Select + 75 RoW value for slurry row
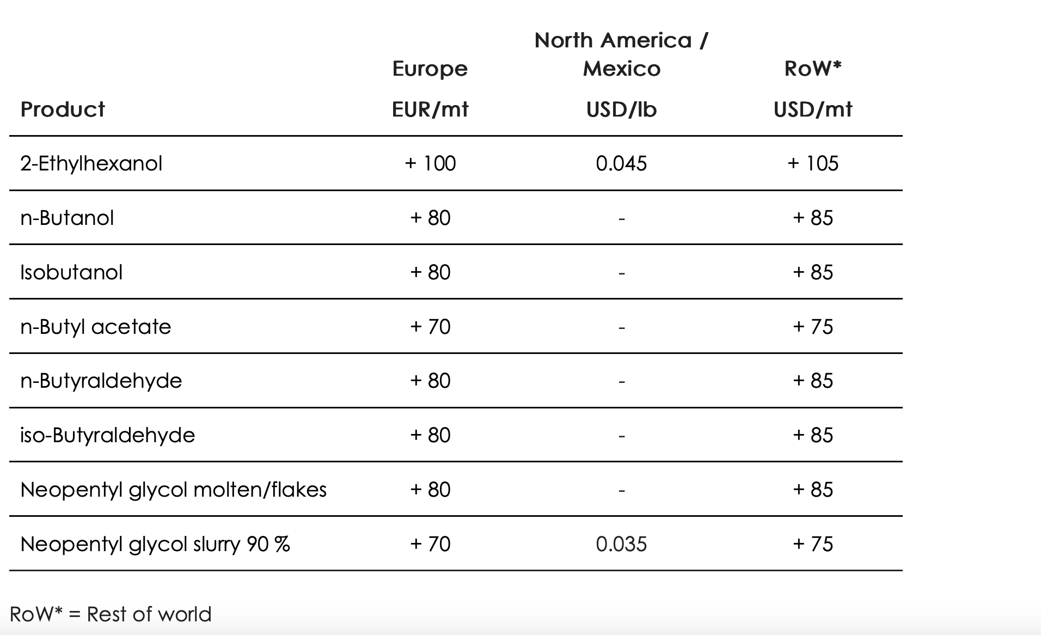 click(x=813, y=544)
